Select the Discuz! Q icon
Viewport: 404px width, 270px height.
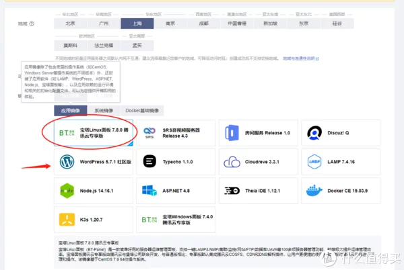coord(314,133)
